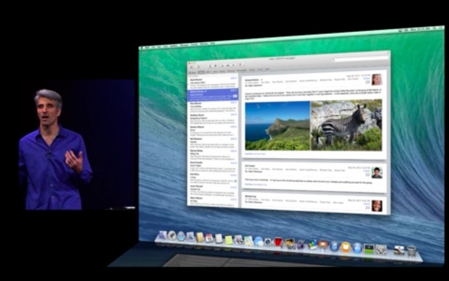The width and height of the screenshot is (449, 281).
Task: Open the coastline photo attachment
Action: pos(277,125)
